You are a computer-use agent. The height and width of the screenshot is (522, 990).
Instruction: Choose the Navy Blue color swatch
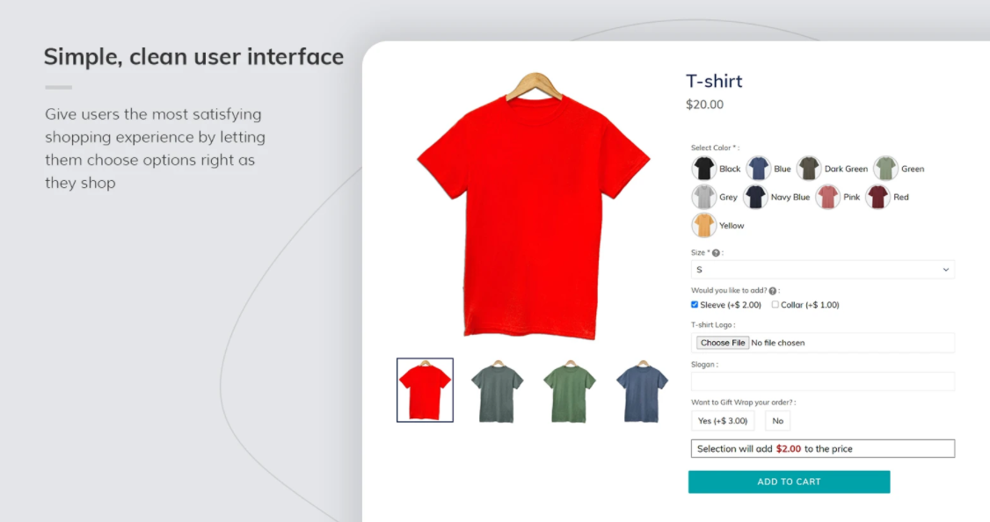755,197
